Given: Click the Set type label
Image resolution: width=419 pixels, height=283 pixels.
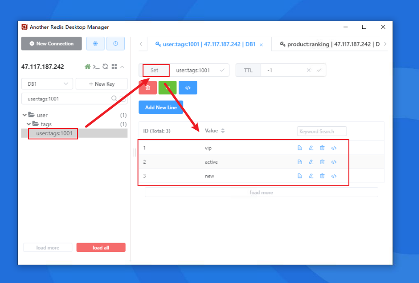Looking at the screenshot, I should click(154, 70).
